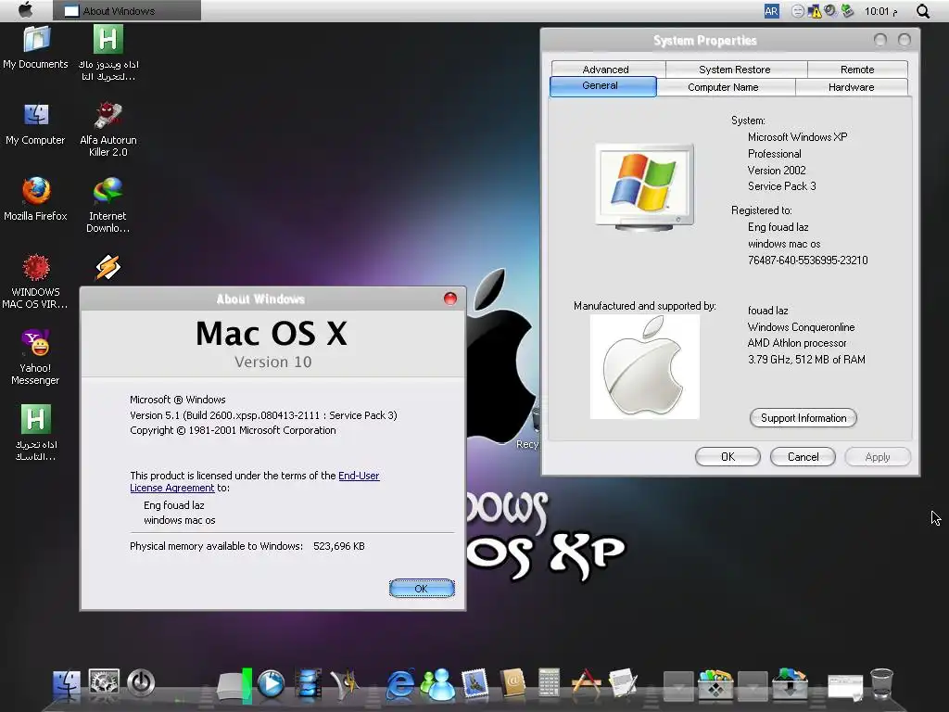Click the About Windows taskbar button
Image resolution: width=949 pixels, height=712 pixels.
point(127,11)
